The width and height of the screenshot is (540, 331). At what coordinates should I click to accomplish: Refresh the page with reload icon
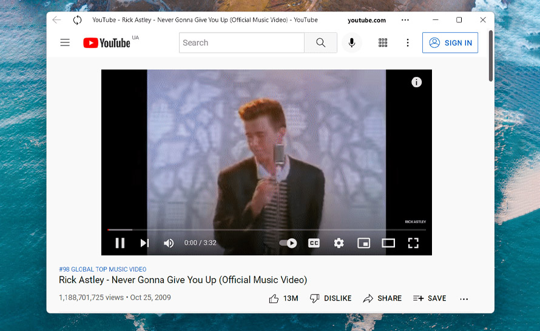77,20
